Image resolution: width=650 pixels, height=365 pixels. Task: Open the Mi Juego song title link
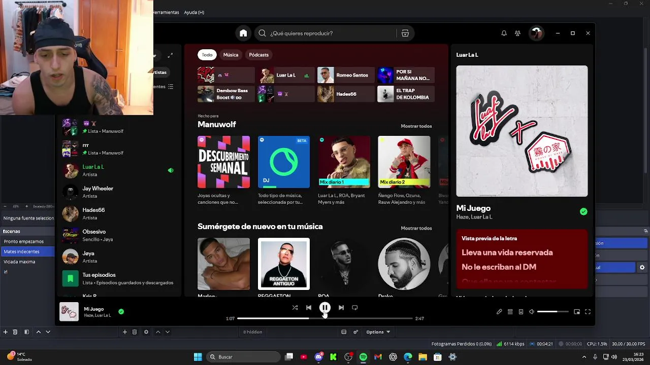tap(94, 309)
